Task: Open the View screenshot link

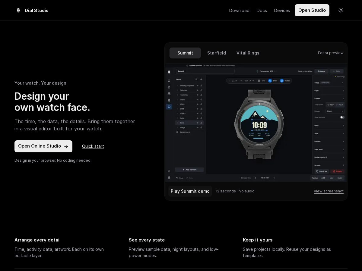Action: (329, 191)
